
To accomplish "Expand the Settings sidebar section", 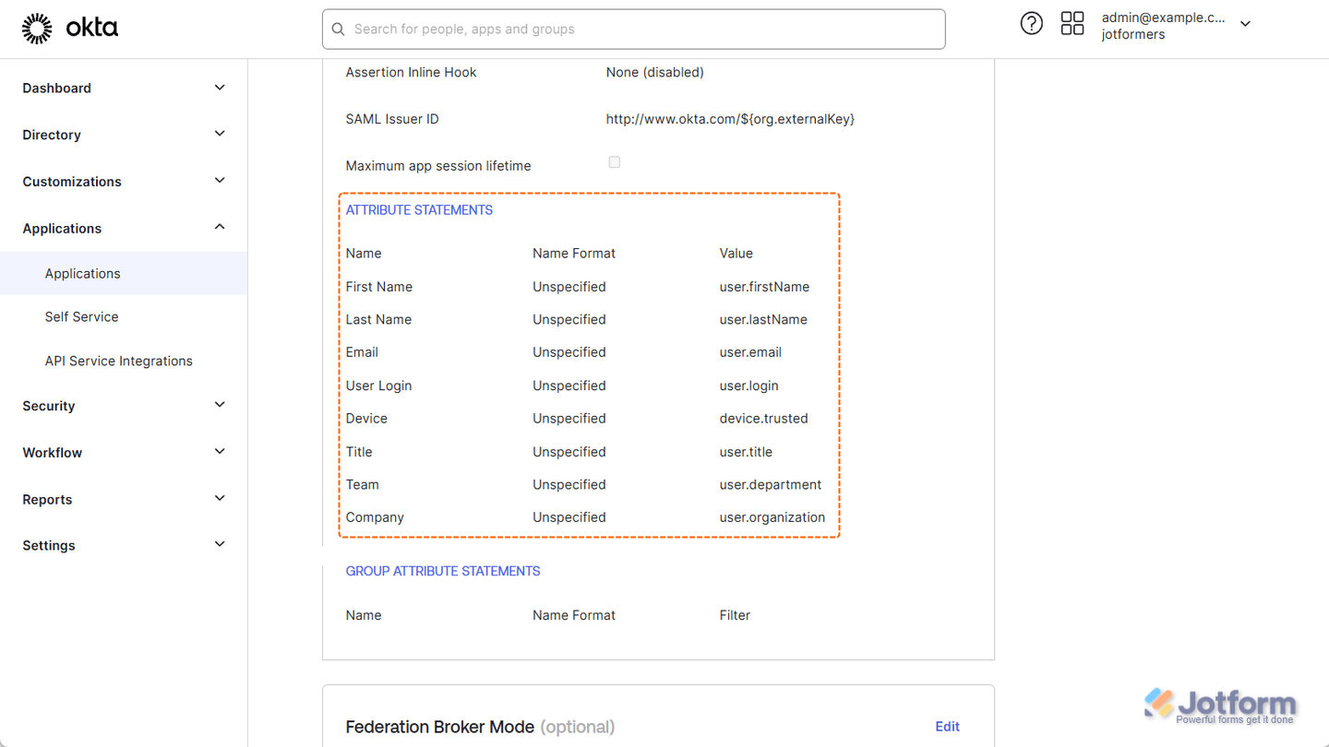I will pos(220,544).
